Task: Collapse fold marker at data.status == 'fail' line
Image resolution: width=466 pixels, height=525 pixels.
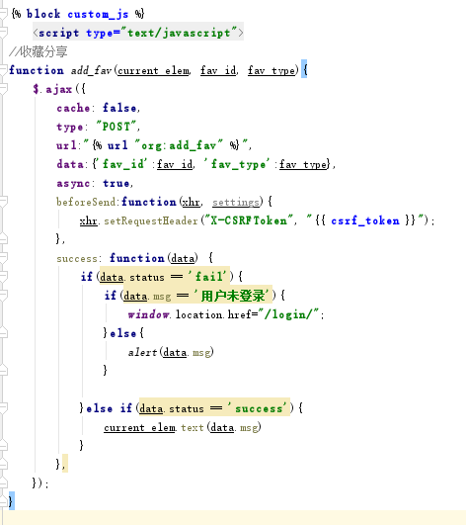Action: point(3,276)
